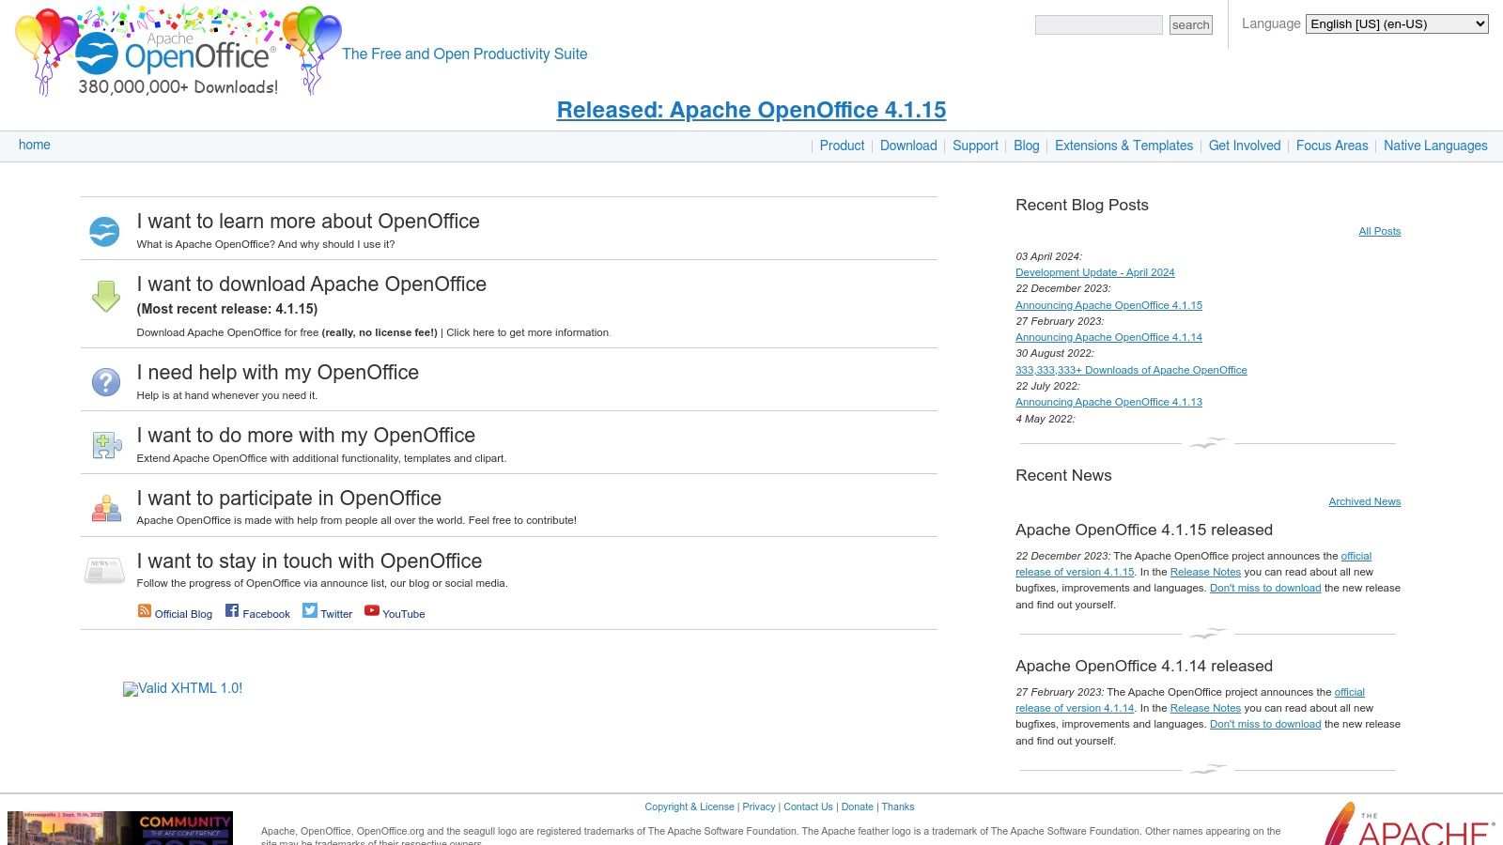Click the Apache OpenOffice logo with balloons
The image size is (1503, 845).
pos(178,51)
